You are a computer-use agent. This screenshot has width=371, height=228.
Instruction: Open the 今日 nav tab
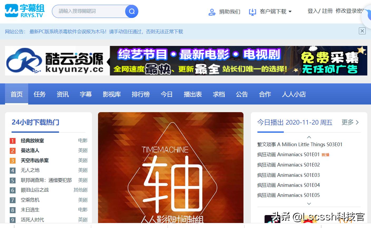pyautogui.click(x=167, y=94)
